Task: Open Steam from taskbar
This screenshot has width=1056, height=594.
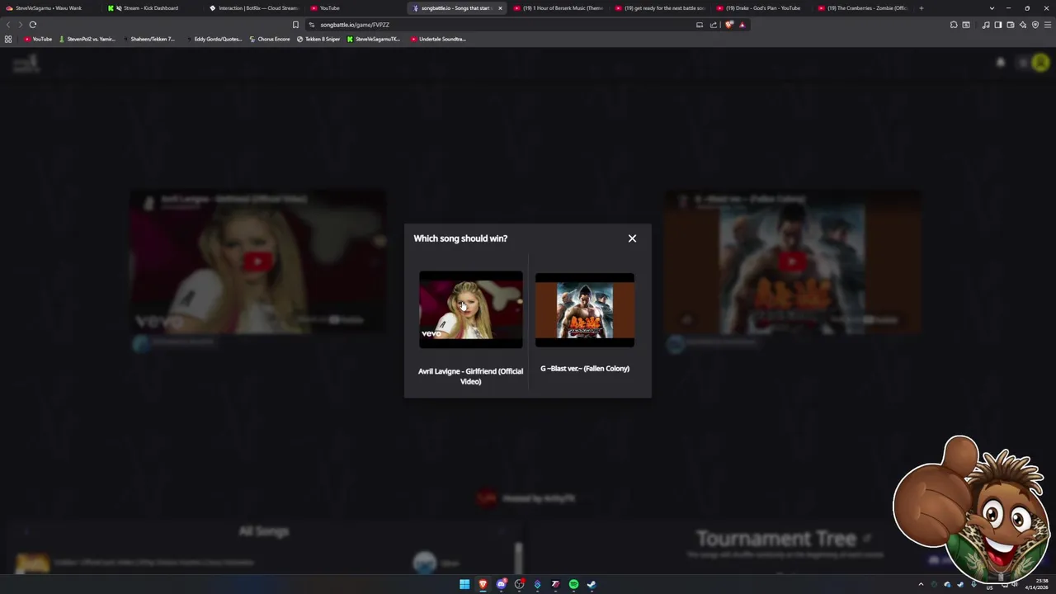Action: pyautogui.click(x=592, y=584)
